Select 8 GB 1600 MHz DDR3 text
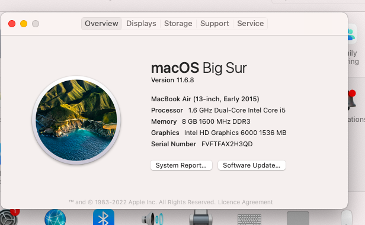Viewport: 365px width, 225px height. pos(216,121)
